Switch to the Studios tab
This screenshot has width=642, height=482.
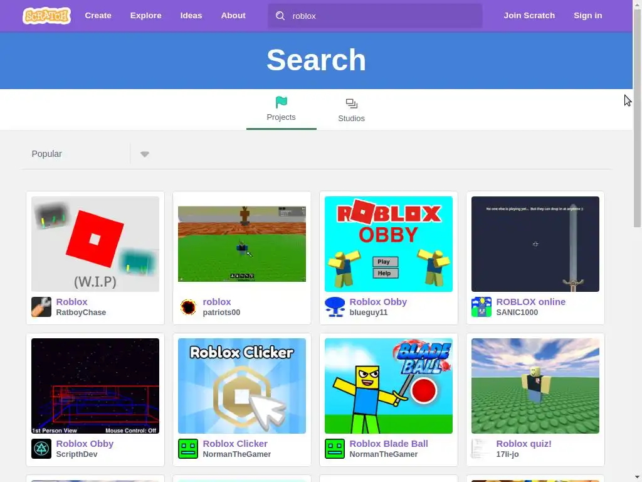point(351,110)
